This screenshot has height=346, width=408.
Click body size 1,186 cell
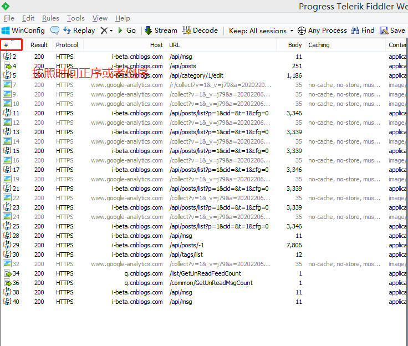294,75
